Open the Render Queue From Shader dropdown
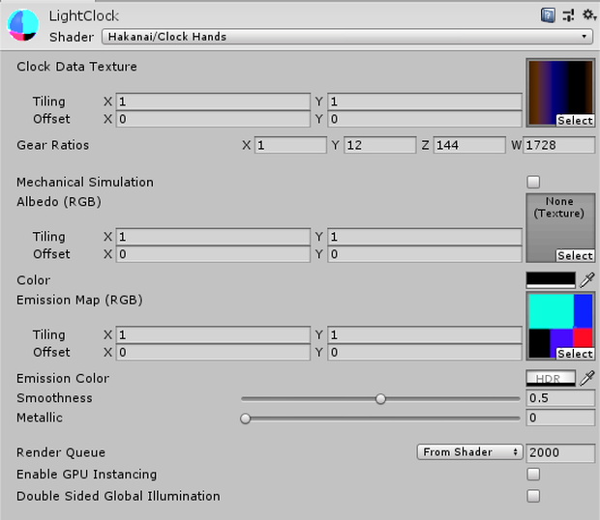Image resolution: width=600 pixels, height=520 pixels. click(x=470, y=452)
